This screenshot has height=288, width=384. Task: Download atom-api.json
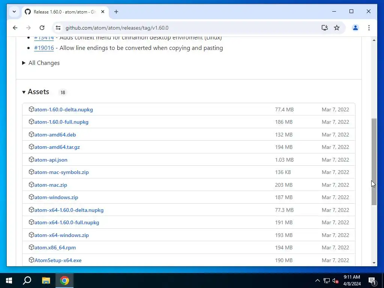tap(51, 160)
